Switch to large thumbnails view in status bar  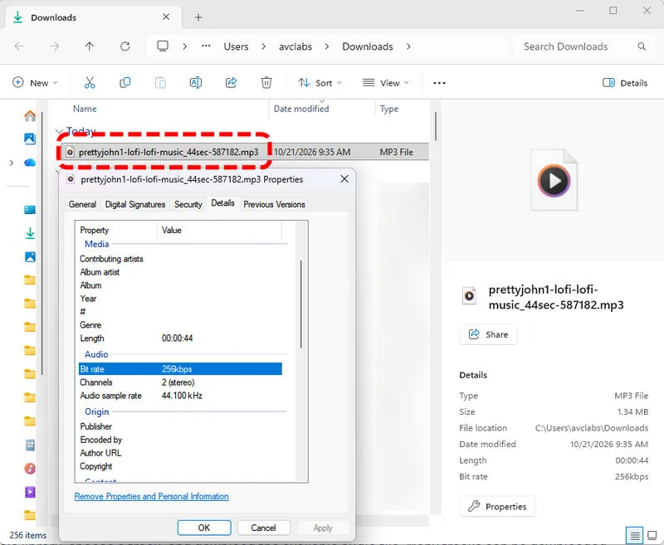point(652,536)
